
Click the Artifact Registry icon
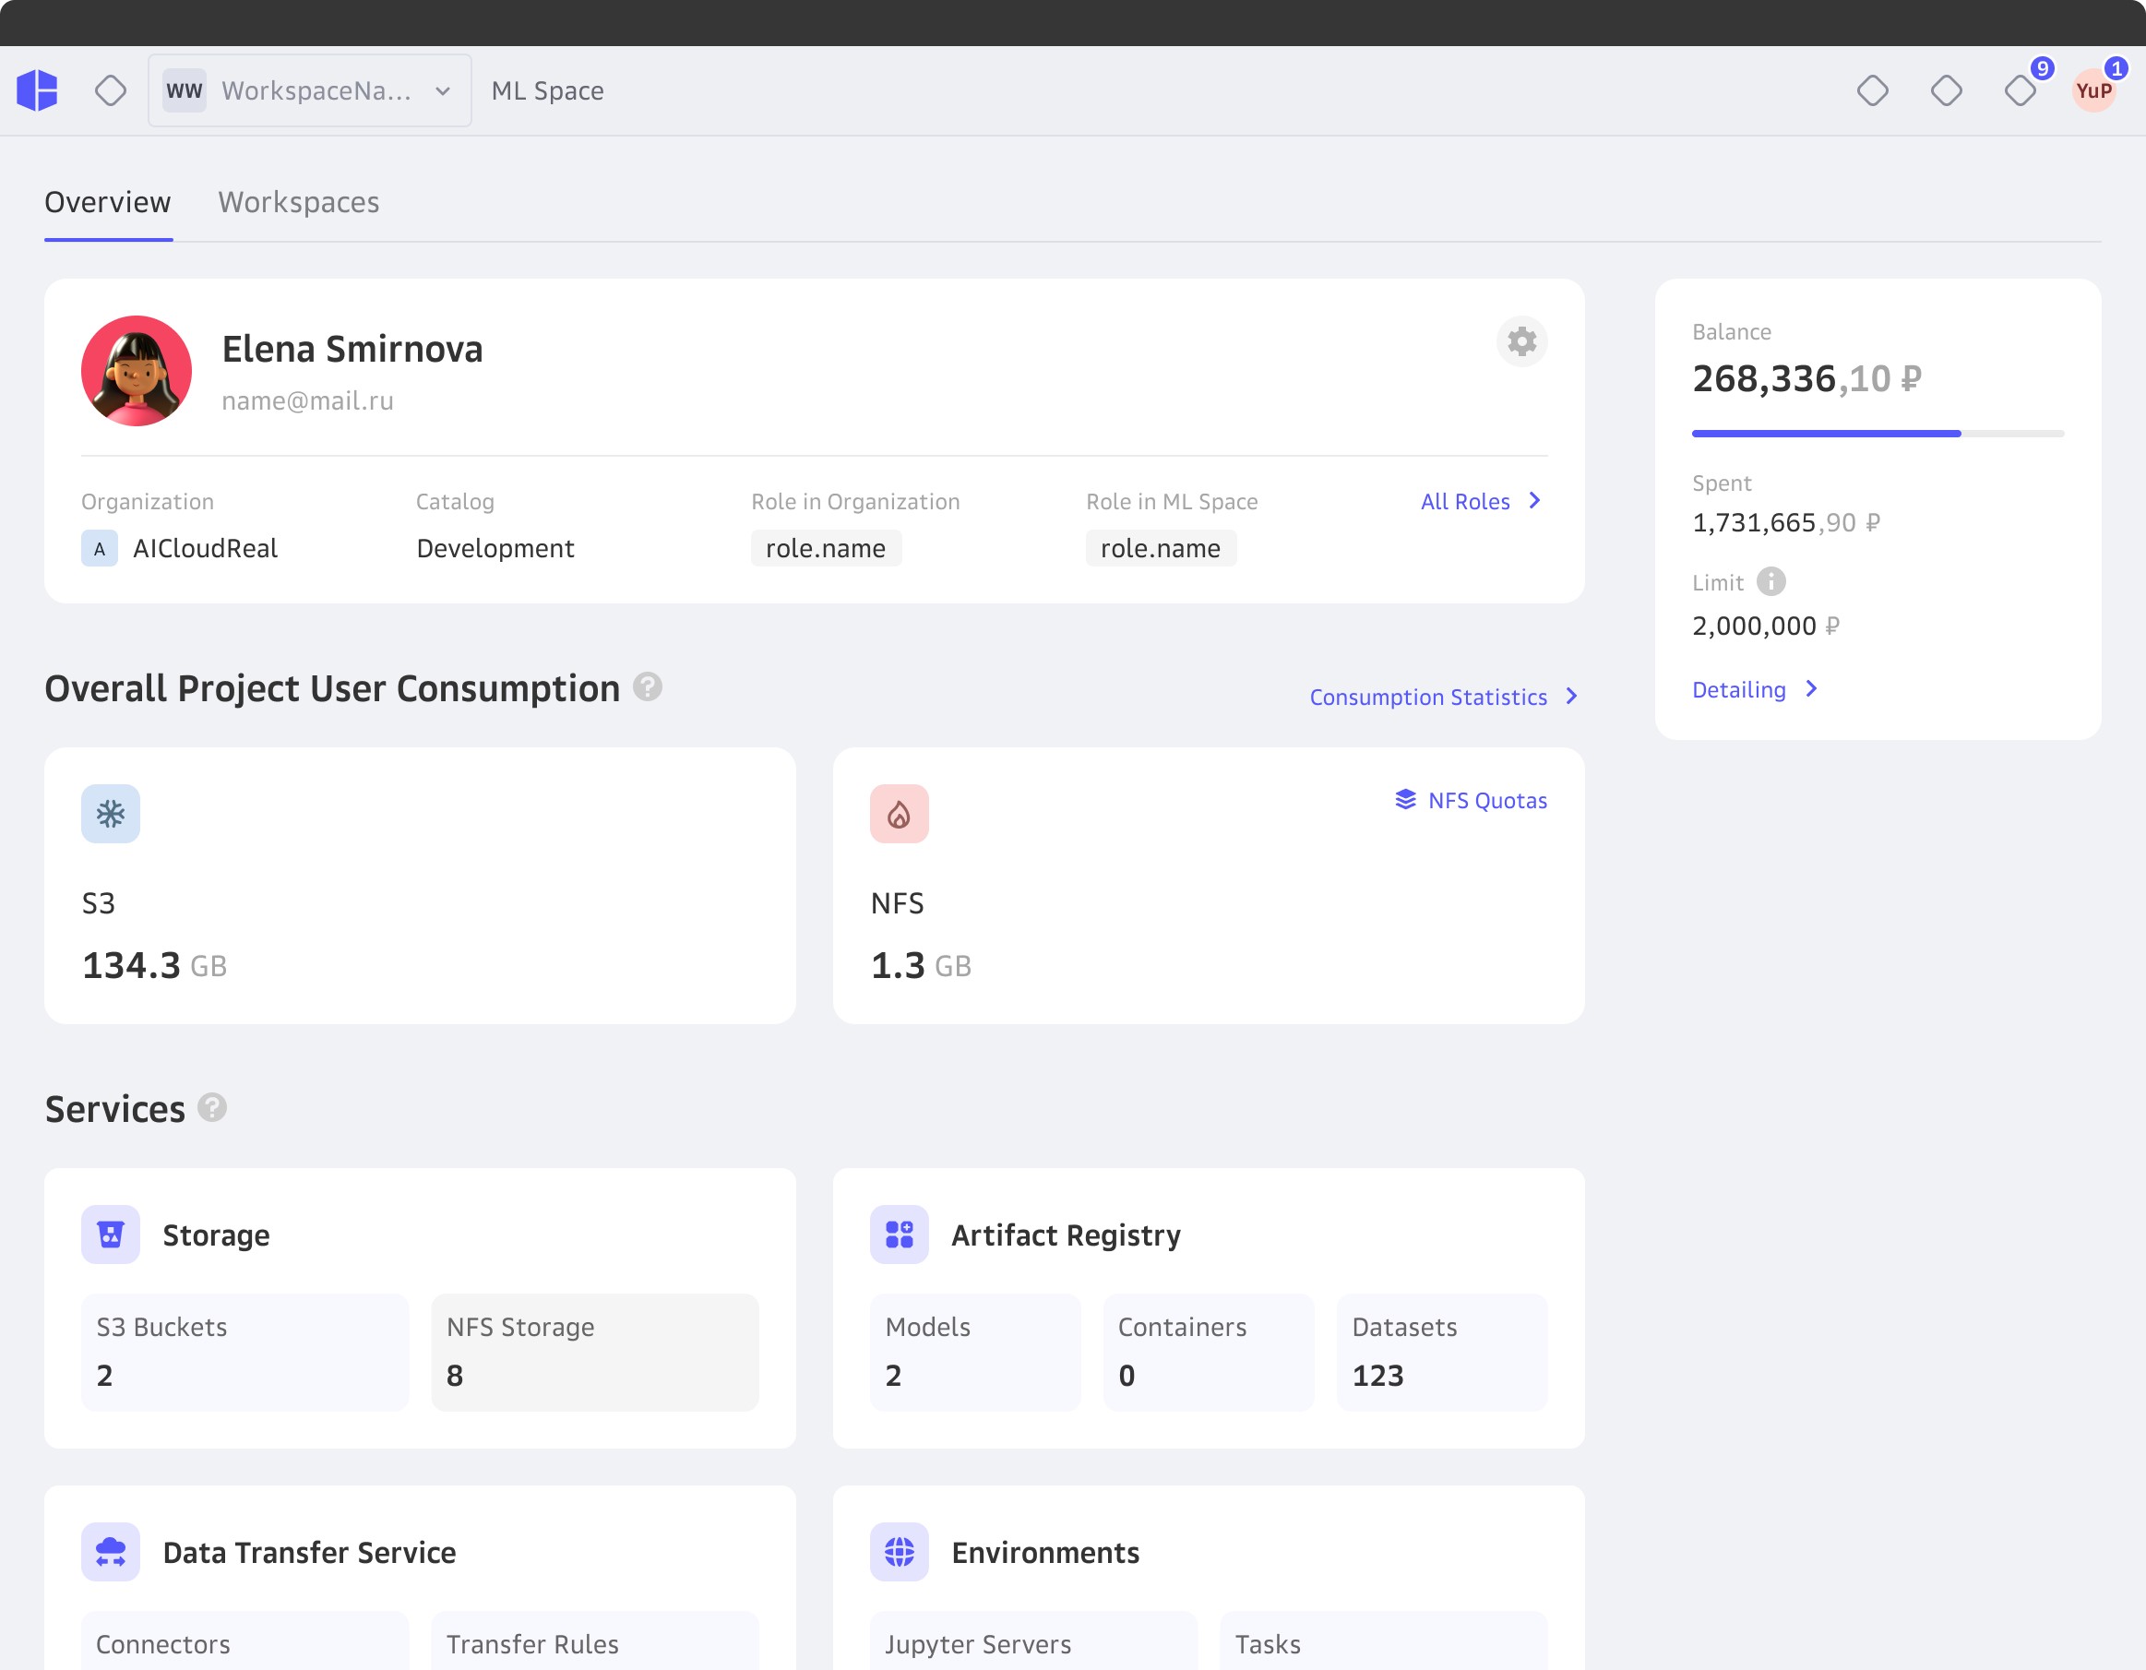pyautogui.click(x=899, y=1235)
